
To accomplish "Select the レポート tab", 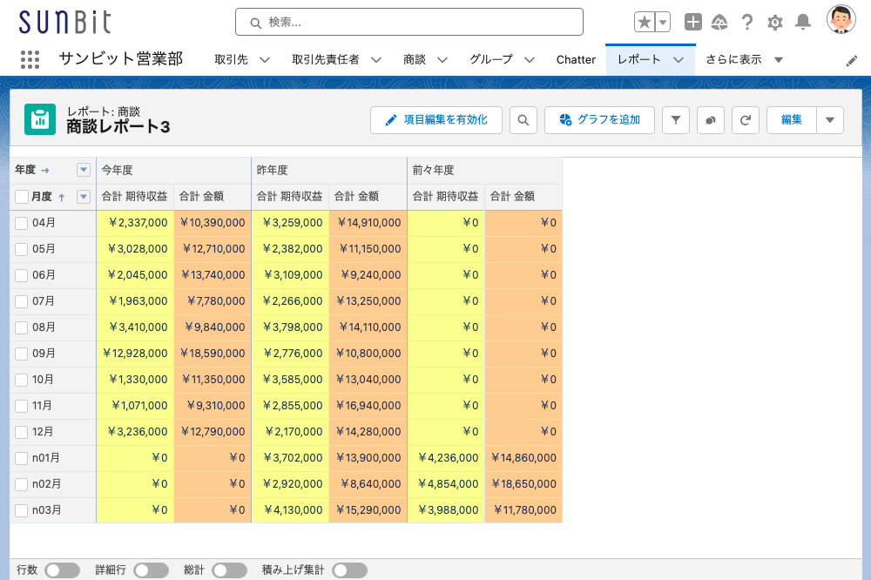I will tap(638, 59).
